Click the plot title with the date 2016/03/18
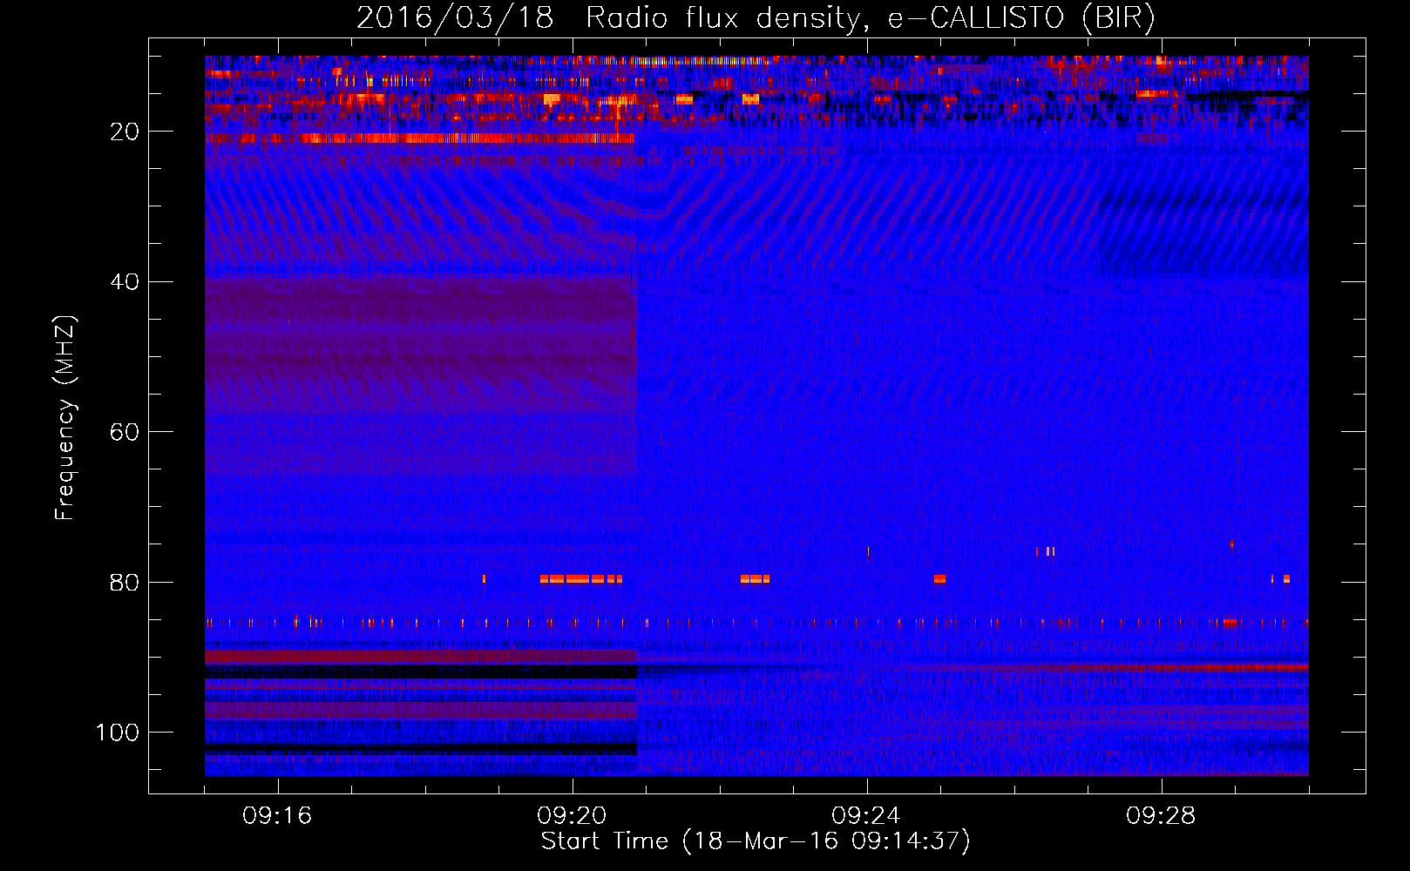The image size is (1410, 871). pos(756,18)
